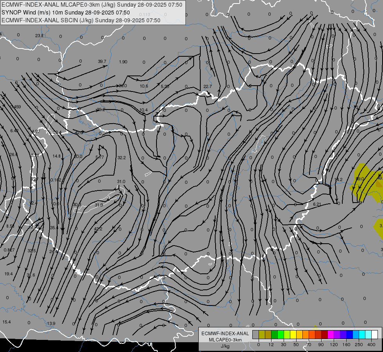
Task: Click the 5.77 value on the map
Action: [x=100, y=157]
